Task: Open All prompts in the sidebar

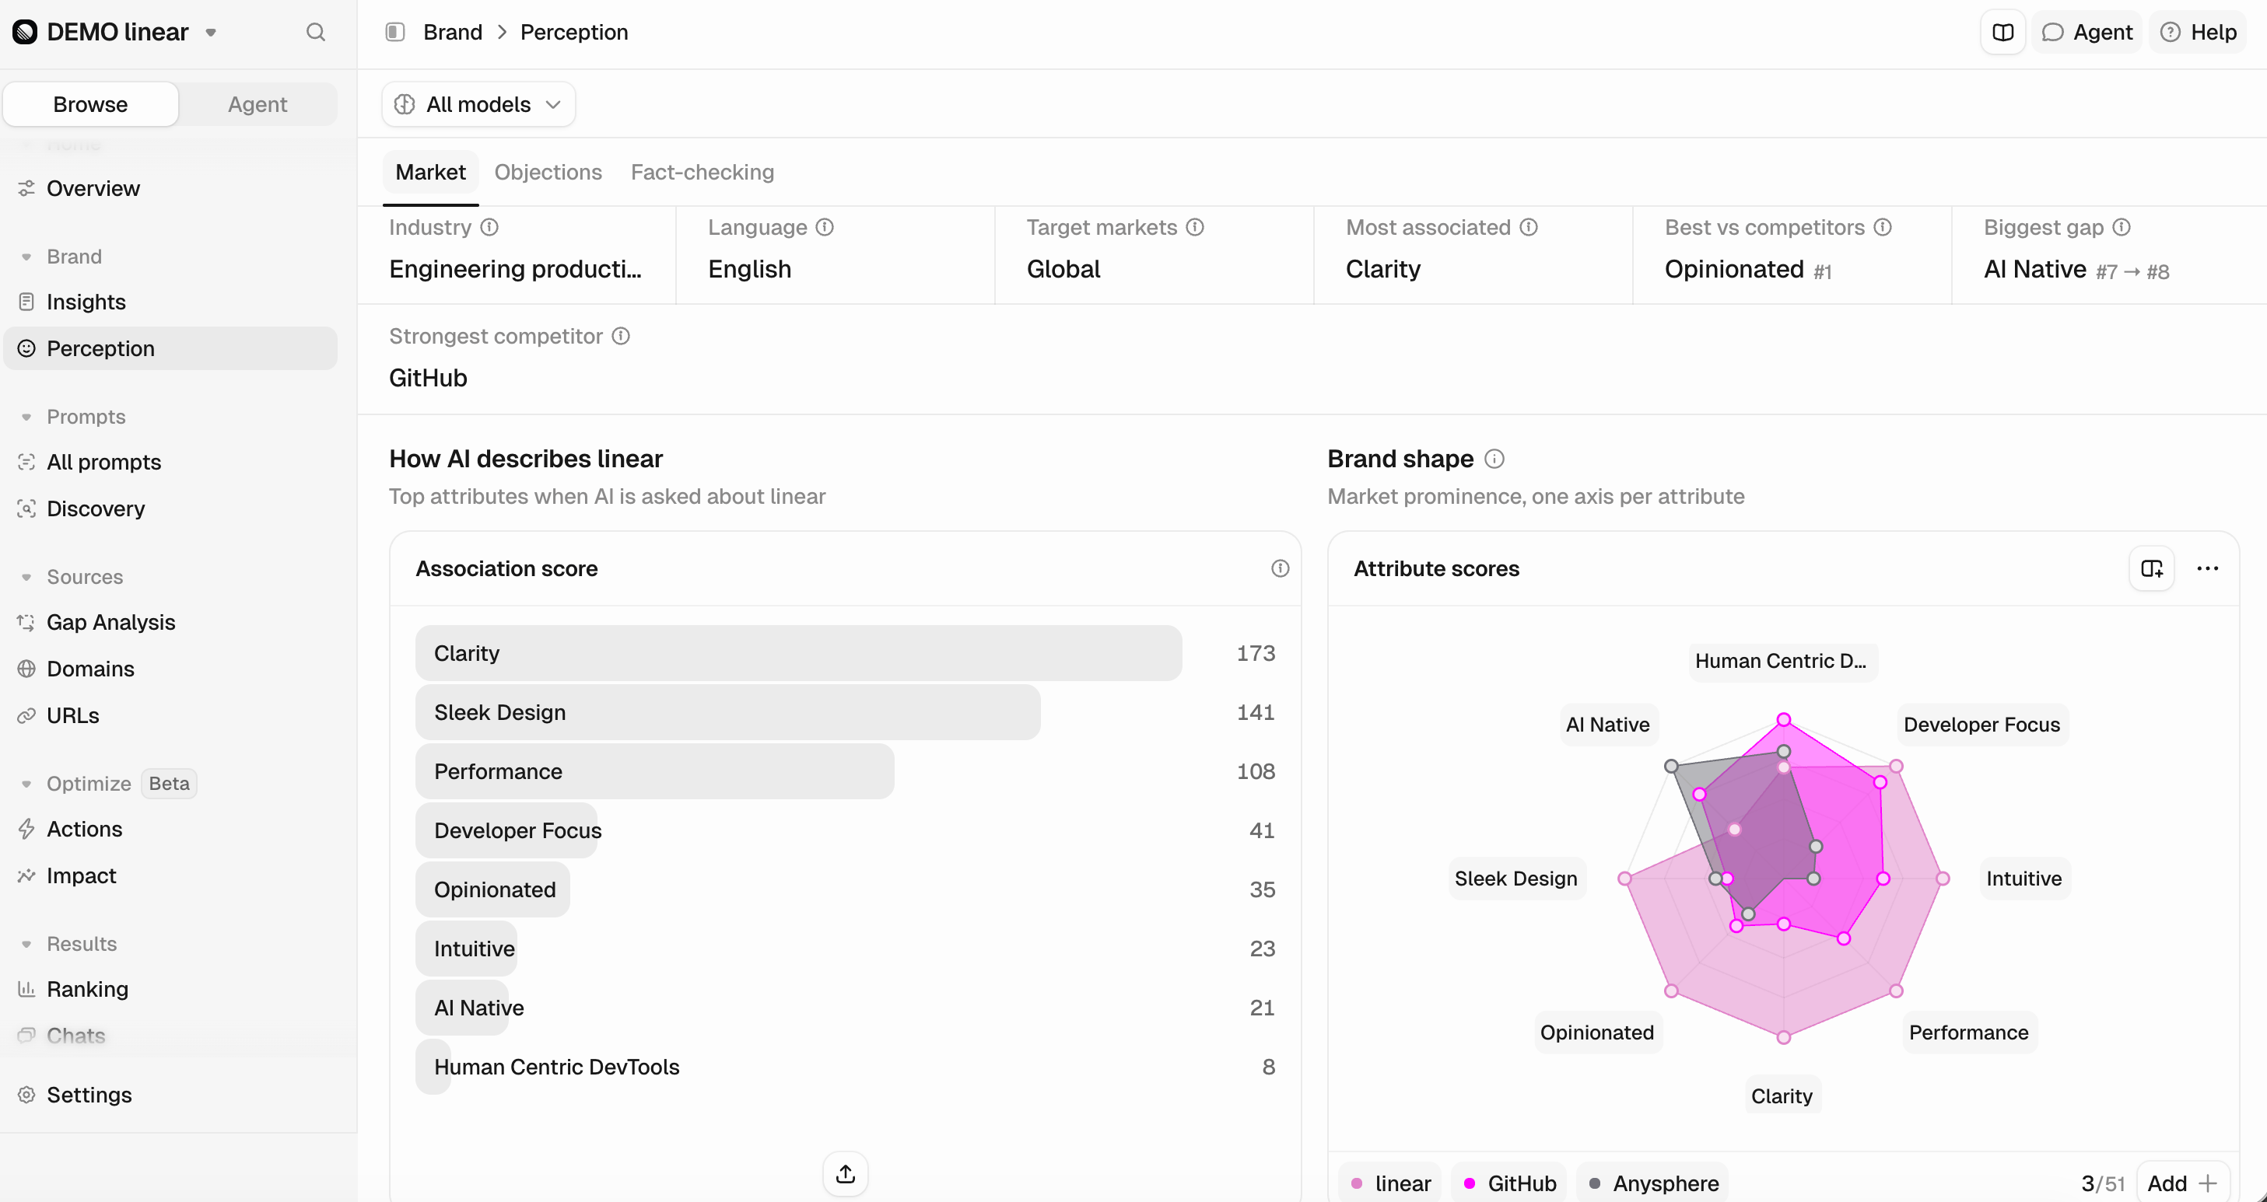Action: pyautogui.click(x=170, y=463)
